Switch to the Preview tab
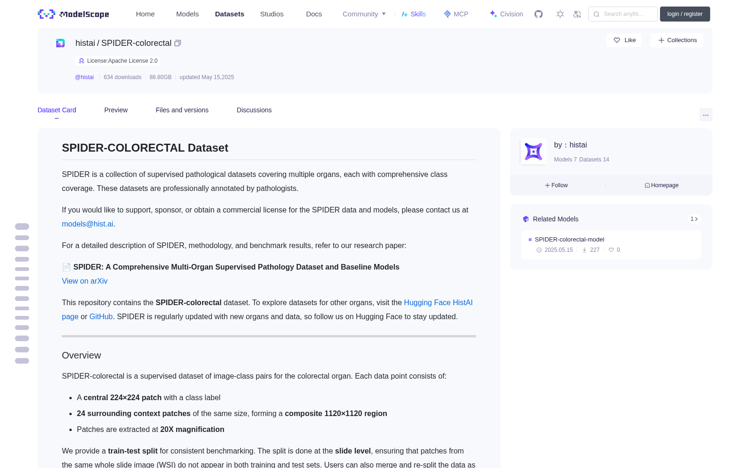This screenshot has width=750, height=468. (116, 110)
